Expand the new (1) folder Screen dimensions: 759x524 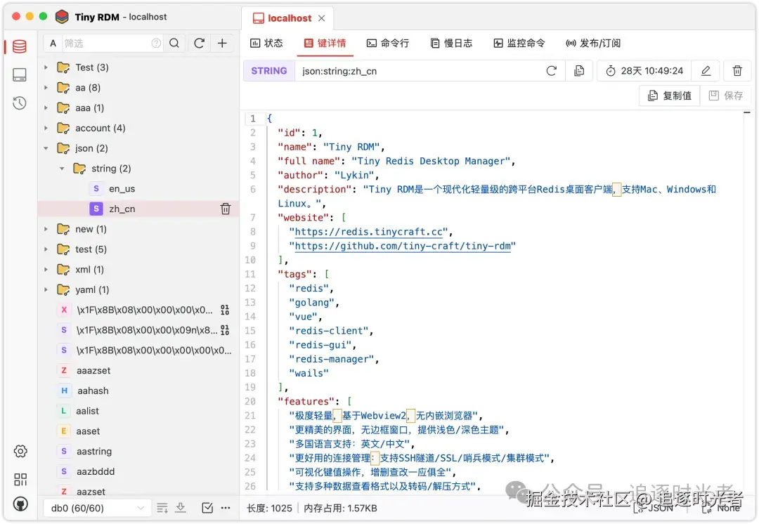[x=46, y=229]
